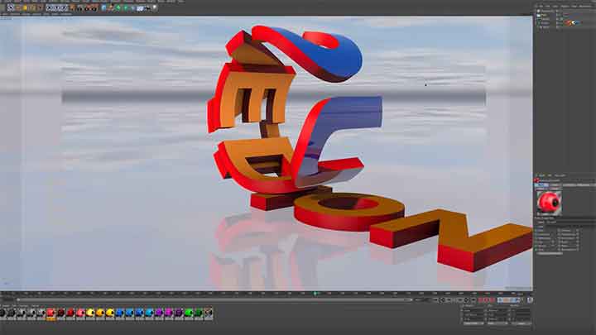Viewport: 596px width, 335px height.
Task: Click the green playhead marker on timeline
Action: point(315,293)
